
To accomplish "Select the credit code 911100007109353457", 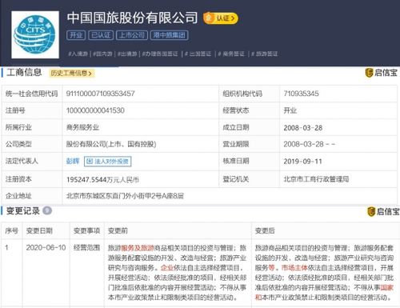I will [100, 94].
